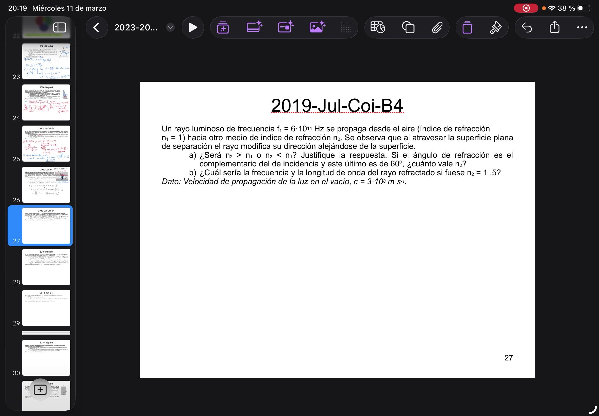Open the table and chart insert tool
Screen dimensions: 599x416
pos(378,27)
